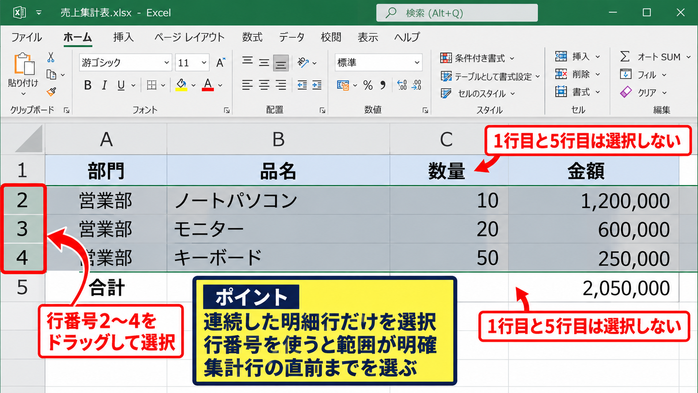The width and height of the screenshot is (698, 393).
Task: Toggle align left horizontally
Action: pyautogui.click(x=247, y=85)
